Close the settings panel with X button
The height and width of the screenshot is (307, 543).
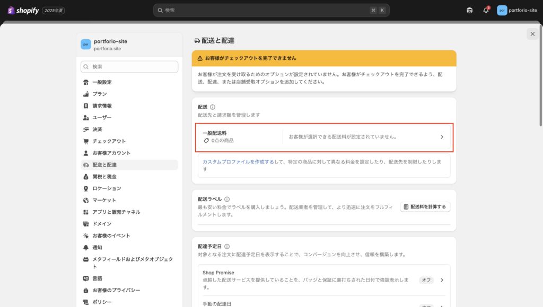[532, 34]
